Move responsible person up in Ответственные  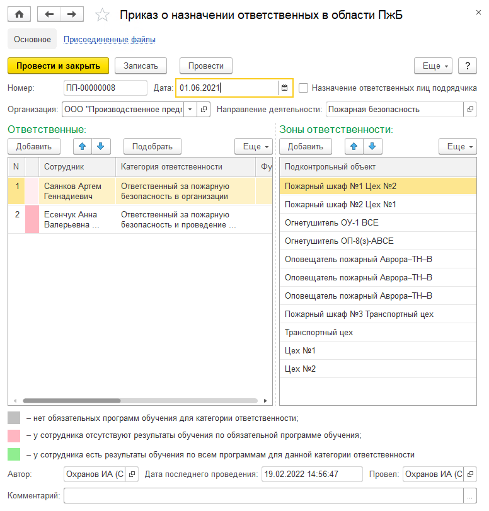pyautogui.click(x=83, y=146)
